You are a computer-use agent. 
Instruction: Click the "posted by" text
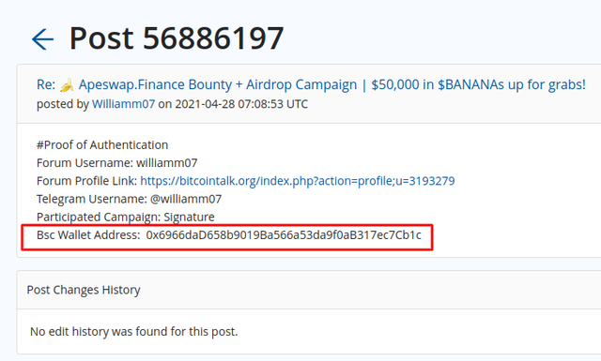63,104
